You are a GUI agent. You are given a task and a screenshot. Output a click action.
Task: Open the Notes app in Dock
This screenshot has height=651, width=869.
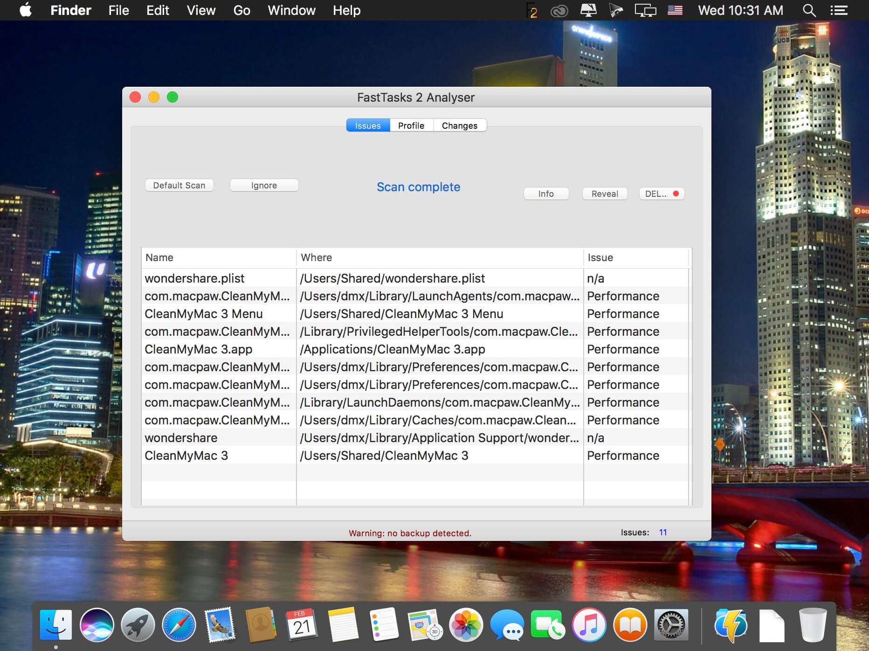[x=343, y=624]
